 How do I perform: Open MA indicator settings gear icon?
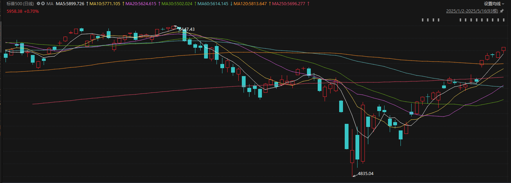[x=38, y=3]
